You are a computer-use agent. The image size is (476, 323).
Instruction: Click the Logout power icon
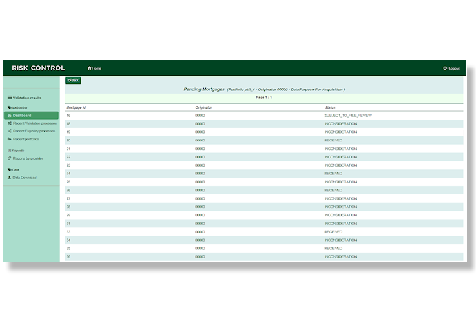coord(445,68)
